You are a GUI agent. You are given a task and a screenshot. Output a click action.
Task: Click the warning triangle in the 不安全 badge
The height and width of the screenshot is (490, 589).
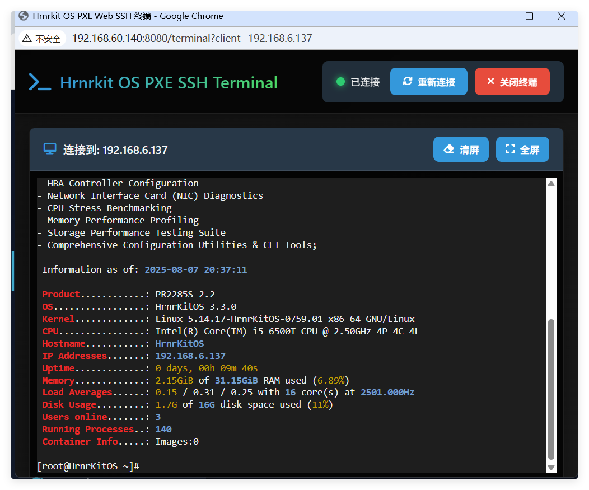coord(27,39)
